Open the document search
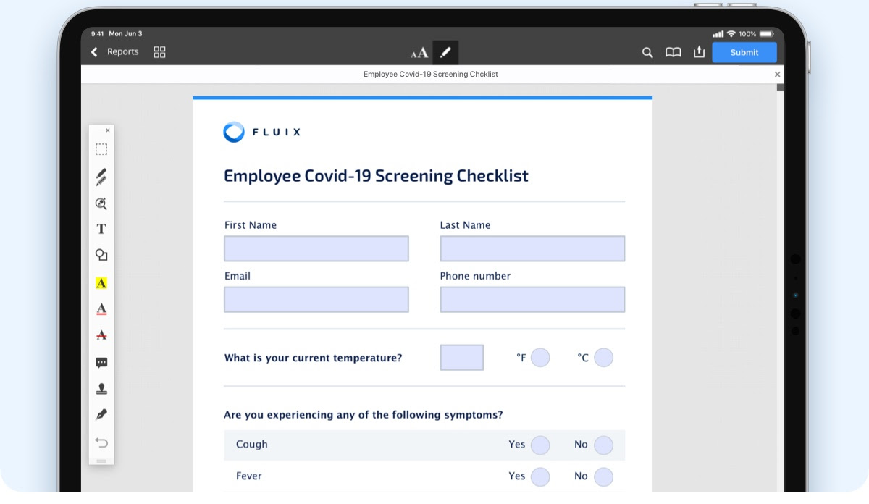 647,52
